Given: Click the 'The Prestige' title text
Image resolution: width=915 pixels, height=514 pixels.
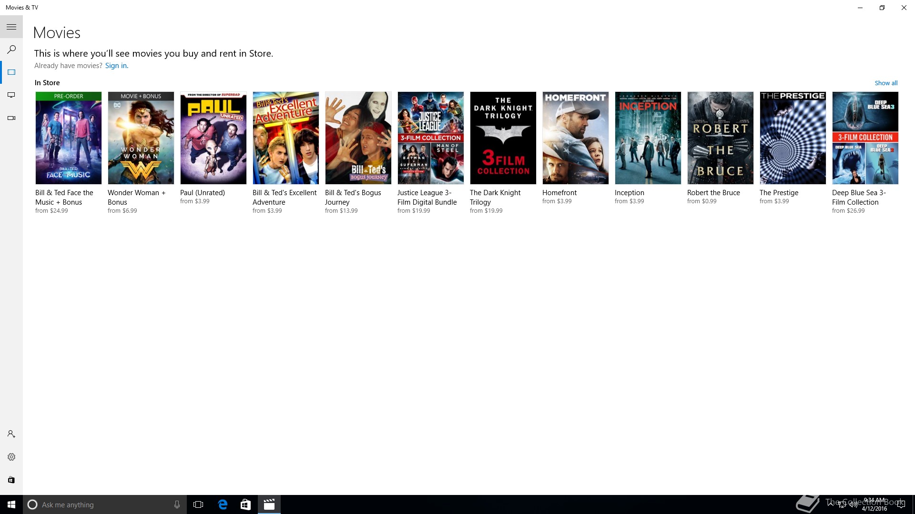Looking at the screenshot, I should coord(779,193).
